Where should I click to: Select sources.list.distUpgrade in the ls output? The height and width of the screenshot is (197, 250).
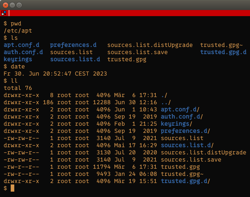click(150, 45)
